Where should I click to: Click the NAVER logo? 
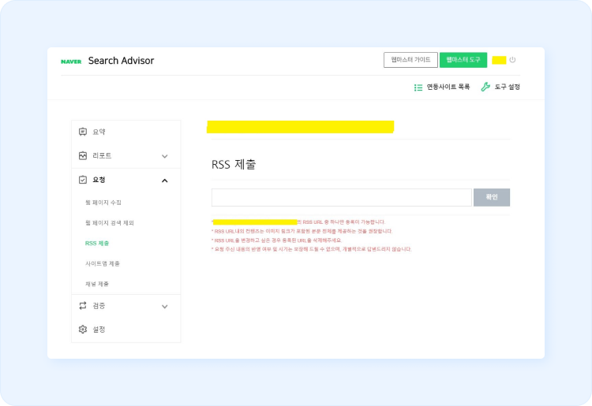click(71, 61)
